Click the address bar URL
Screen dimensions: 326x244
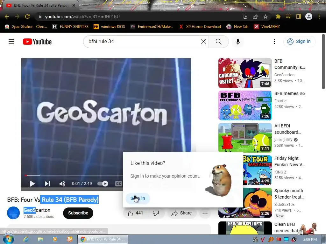tap(82, 17)
